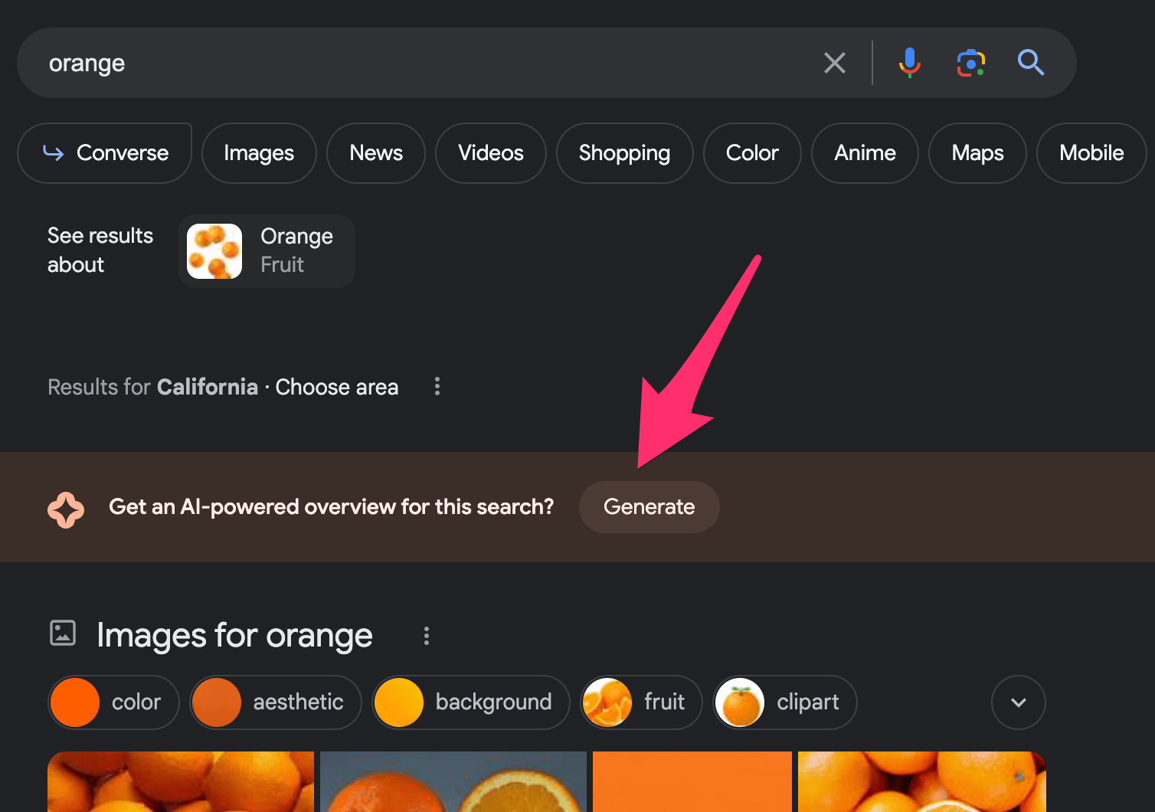Open the first image result of whole oranges
1155x812 pixels.
tap(181, 781)
